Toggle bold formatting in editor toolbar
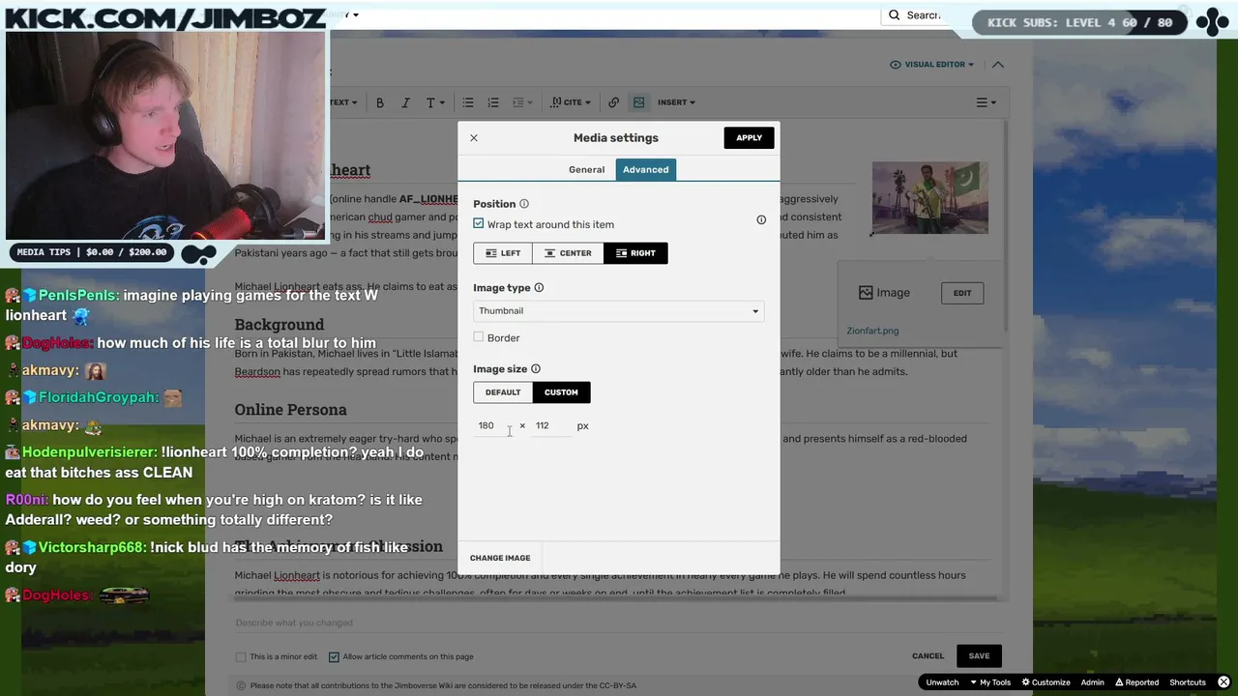The width and height of the screenshot is (1238, 696). click(380, 102)
